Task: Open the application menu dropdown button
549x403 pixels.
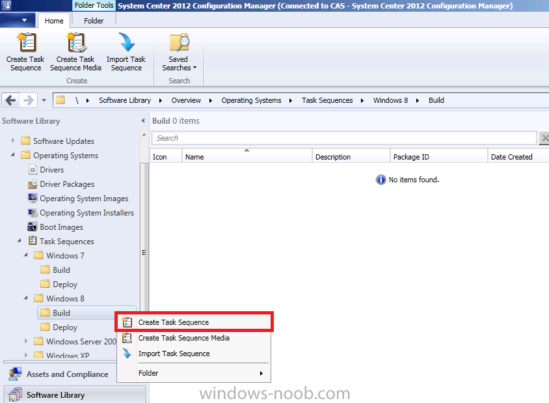Action: coord(18,20)
